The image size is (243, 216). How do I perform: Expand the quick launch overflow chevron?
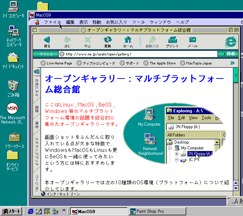tap(64, 210)
